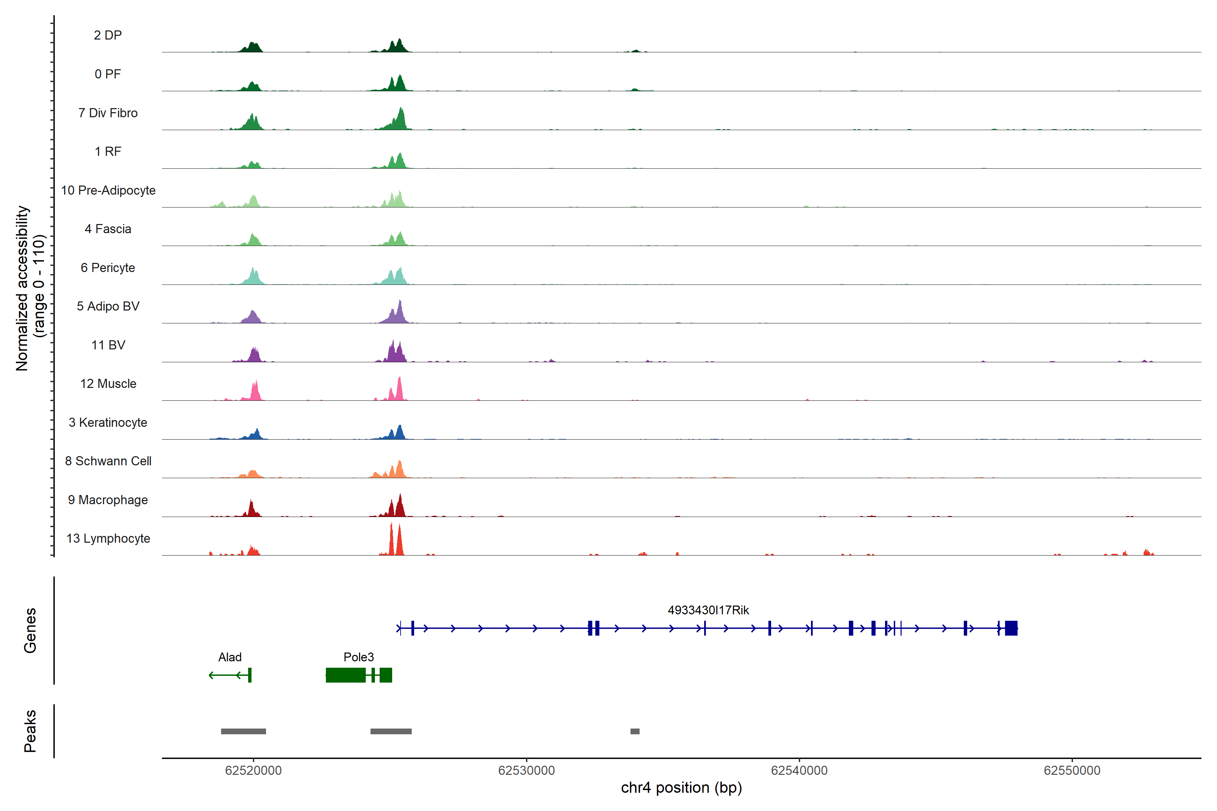The width and height of the screenshot is (1217, 811).
Task: Click the small rightmost gray peak bar
Action: click(635, 731)
